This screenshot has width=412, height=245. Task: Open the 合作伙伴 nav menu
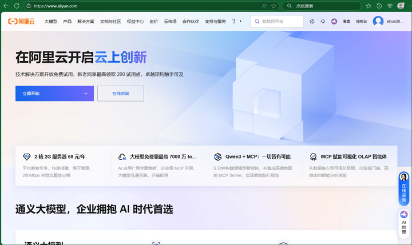(x=191, y=21)
